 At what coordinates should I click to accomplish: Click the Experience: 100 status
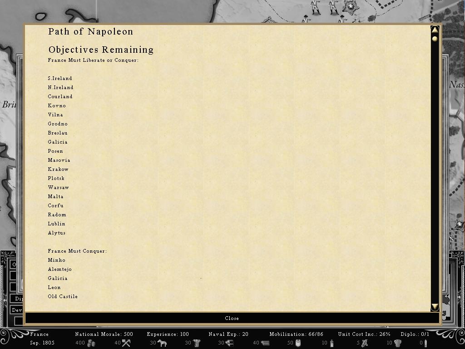tap(168, 334)
